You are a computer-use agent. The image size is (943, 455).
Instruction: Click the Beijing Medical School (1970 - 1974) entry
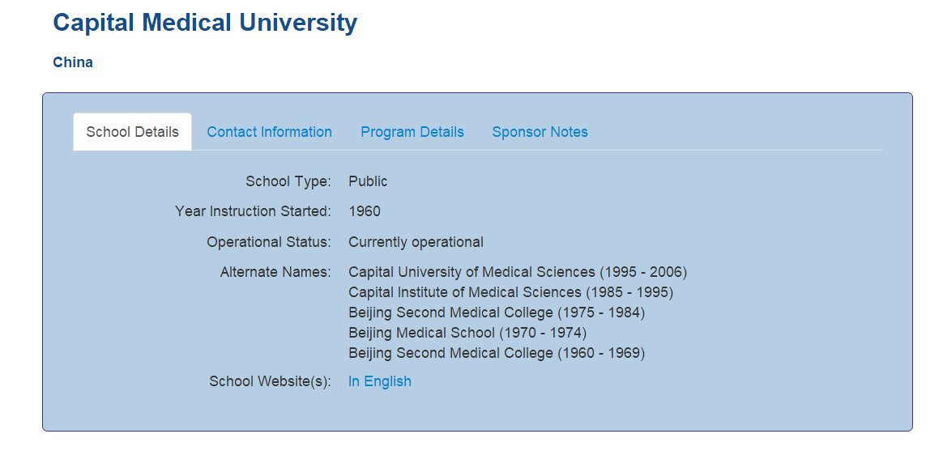467,333
